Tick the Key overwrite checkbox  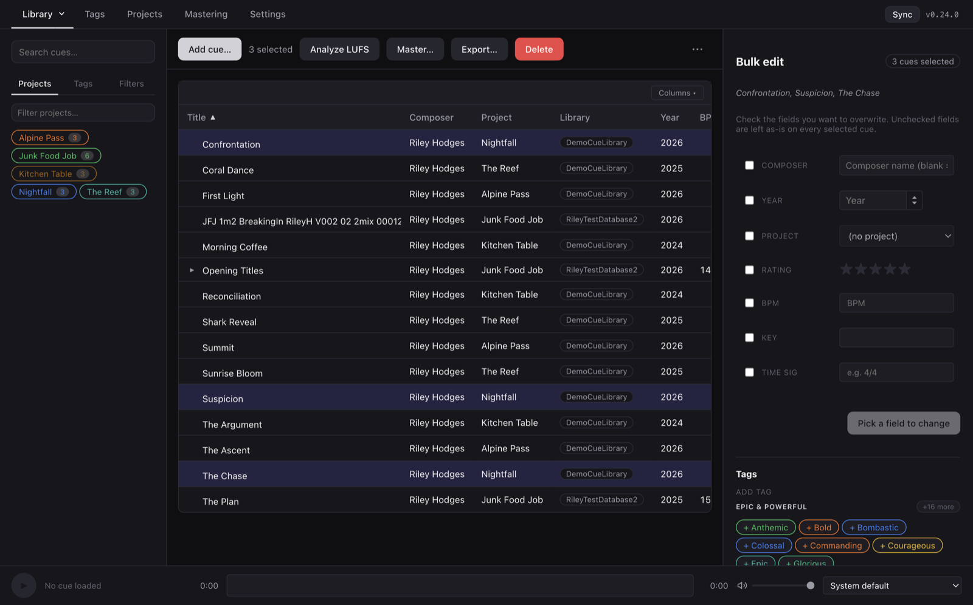coord(749,337)
